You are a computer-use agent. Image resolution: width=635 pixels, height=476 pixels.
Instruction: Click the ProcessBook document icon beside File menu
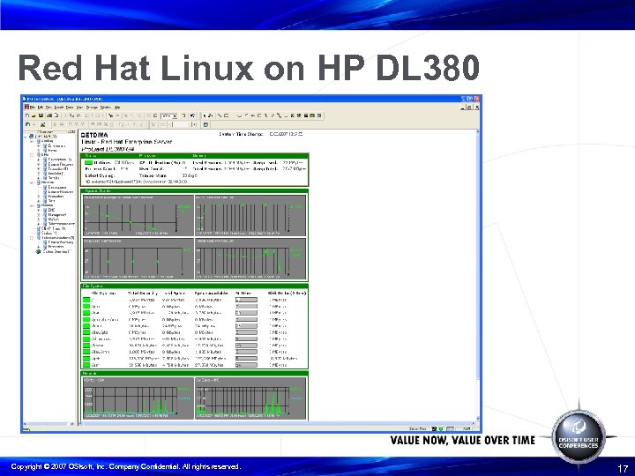pyautogui.click(x=26, y=108)
